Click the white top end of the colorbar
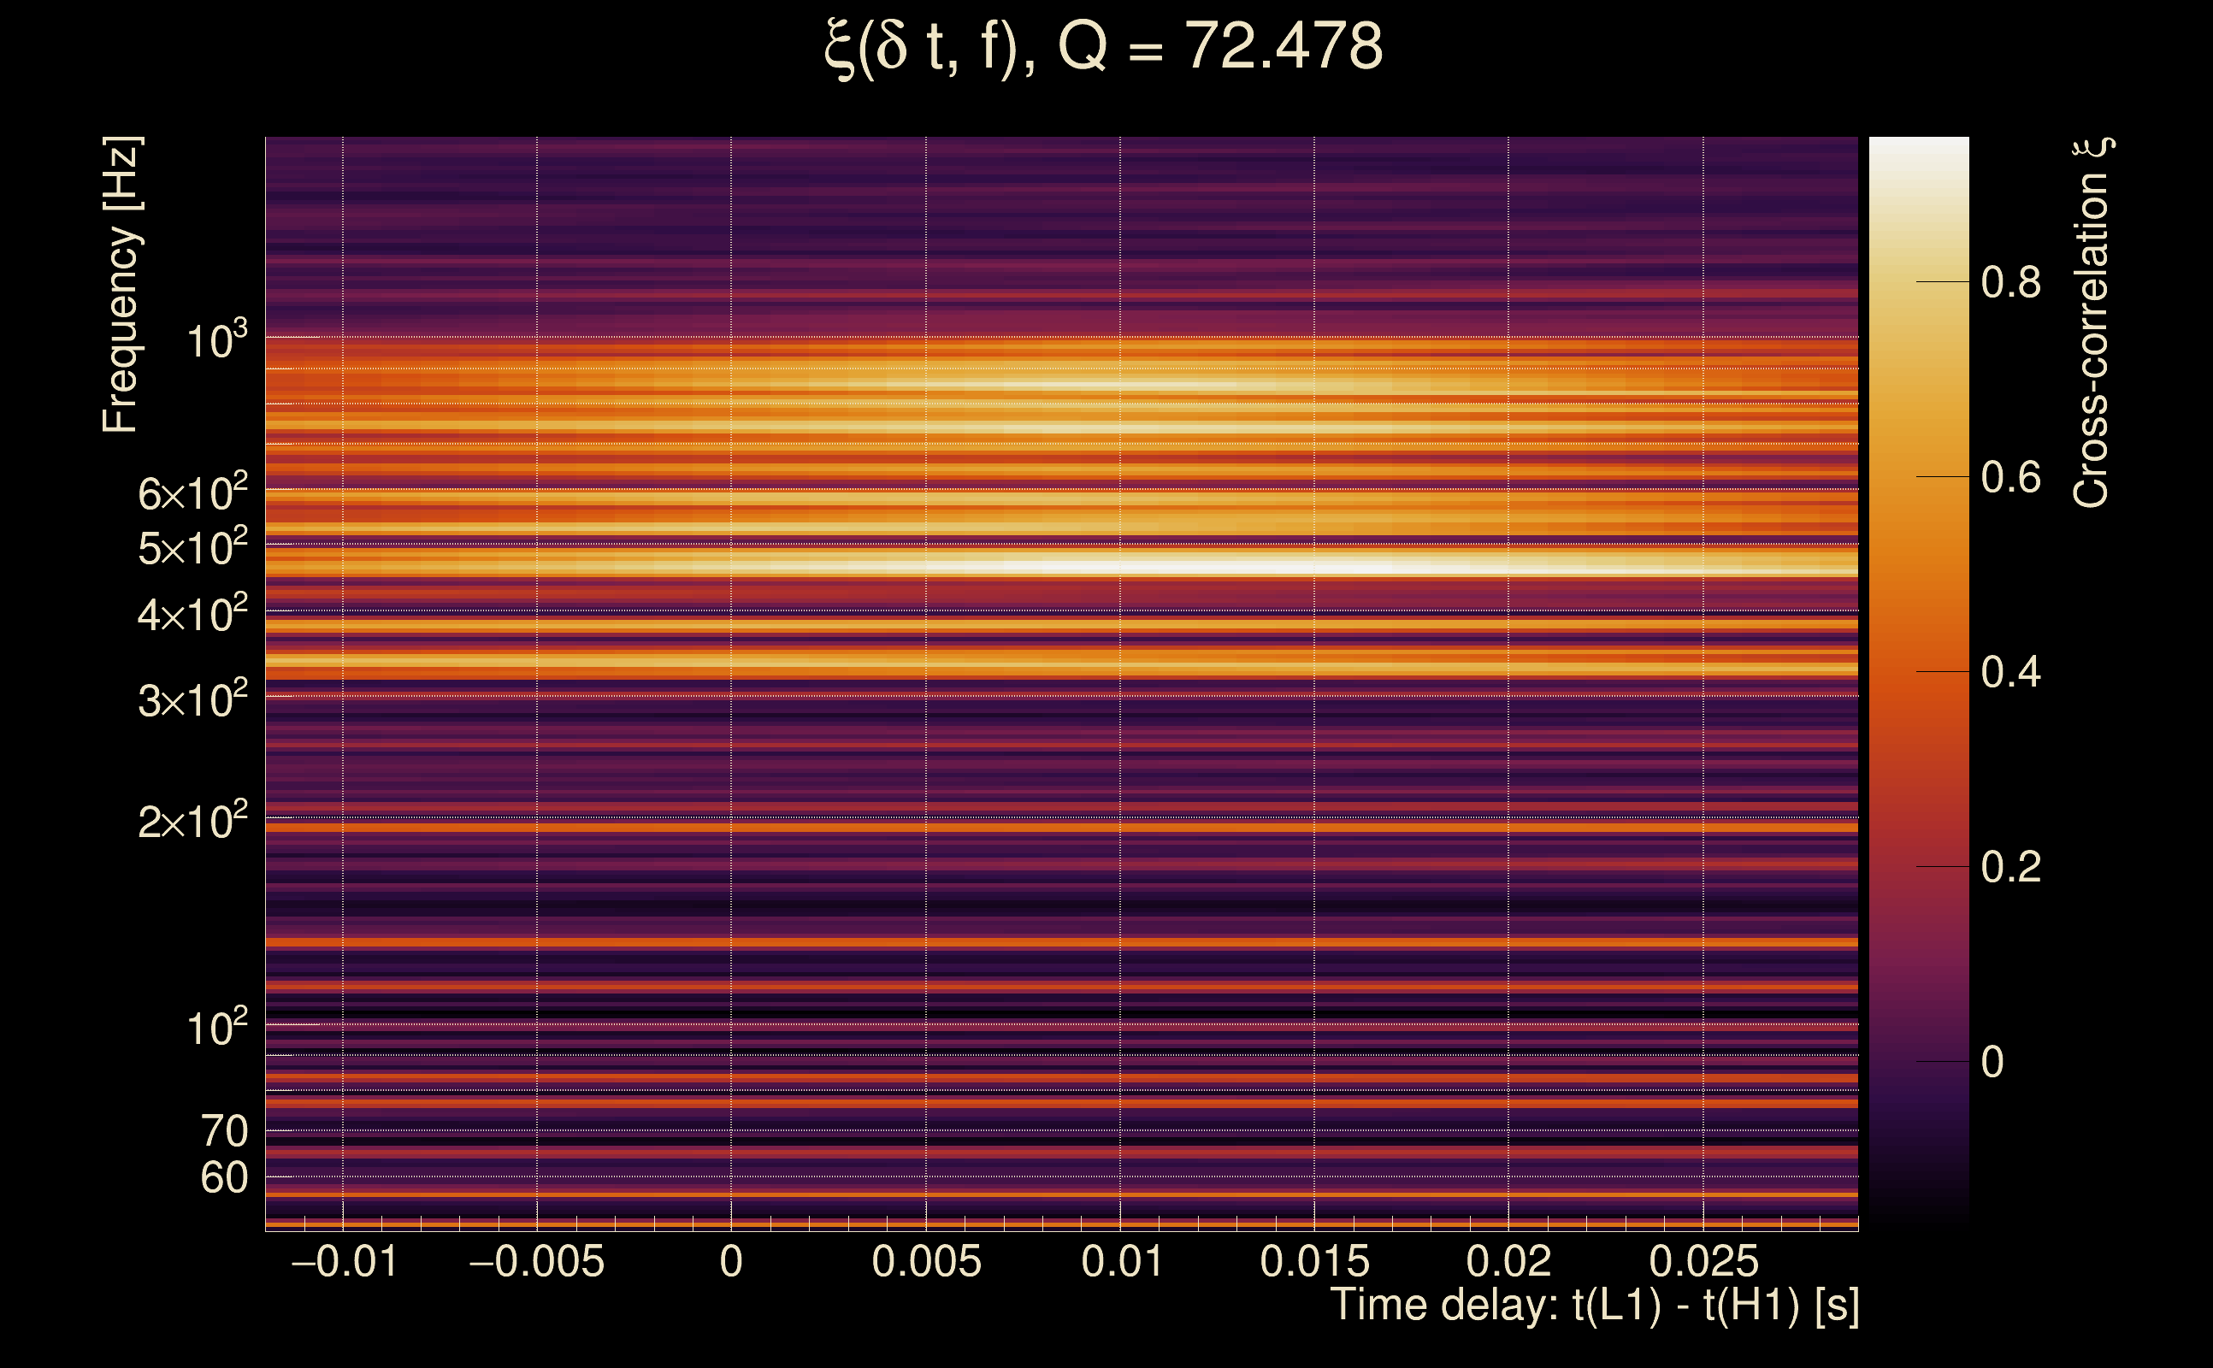 coord(1919,154)
